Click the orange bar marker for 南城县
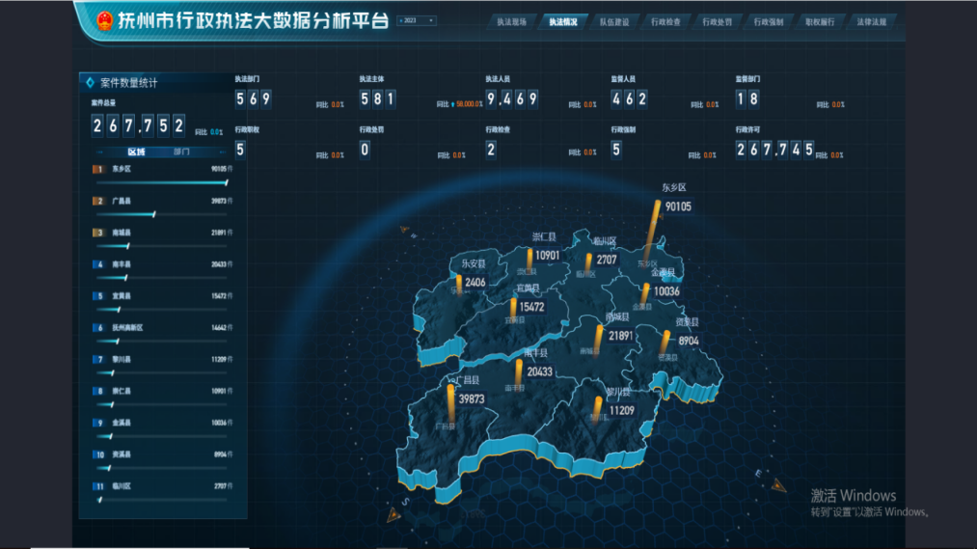This screenshot has height=549, width=977. pyautogui.click(x=598, y=339)
